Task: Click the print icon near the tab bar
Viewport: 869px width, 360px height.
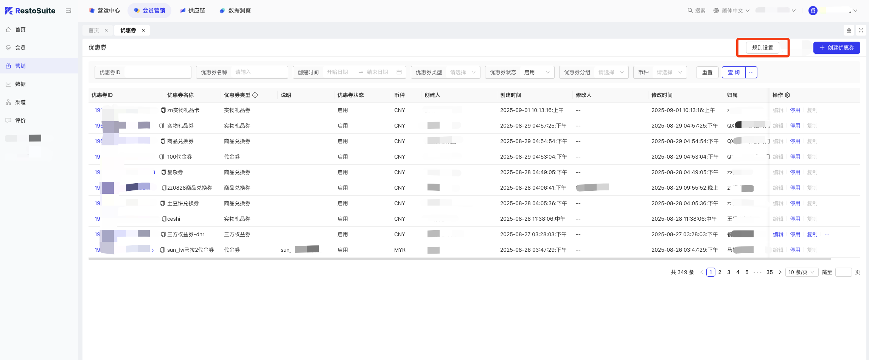Action: (849, 30)
